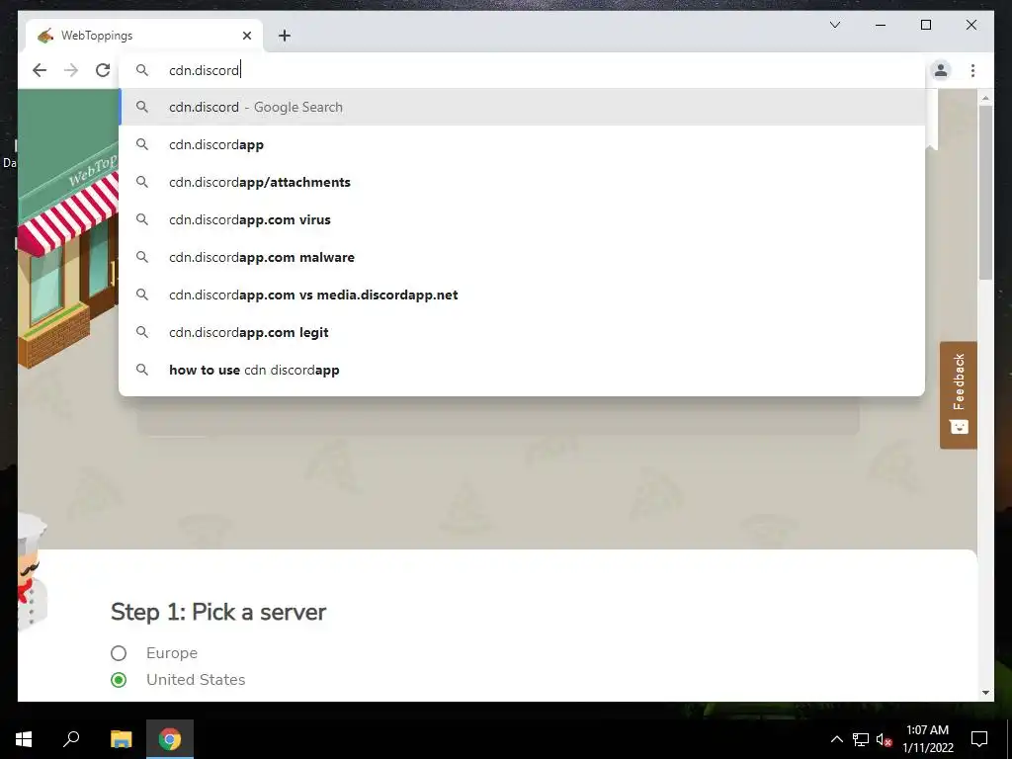Click the scrollbar down arrow

click(x=985, y=693)
